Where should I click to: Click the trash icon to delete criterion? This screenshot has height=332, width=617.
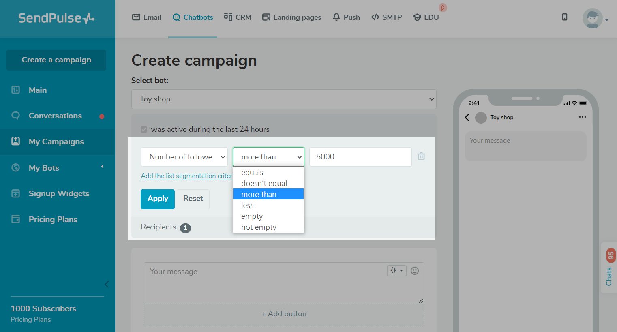[x=421, y=156]
